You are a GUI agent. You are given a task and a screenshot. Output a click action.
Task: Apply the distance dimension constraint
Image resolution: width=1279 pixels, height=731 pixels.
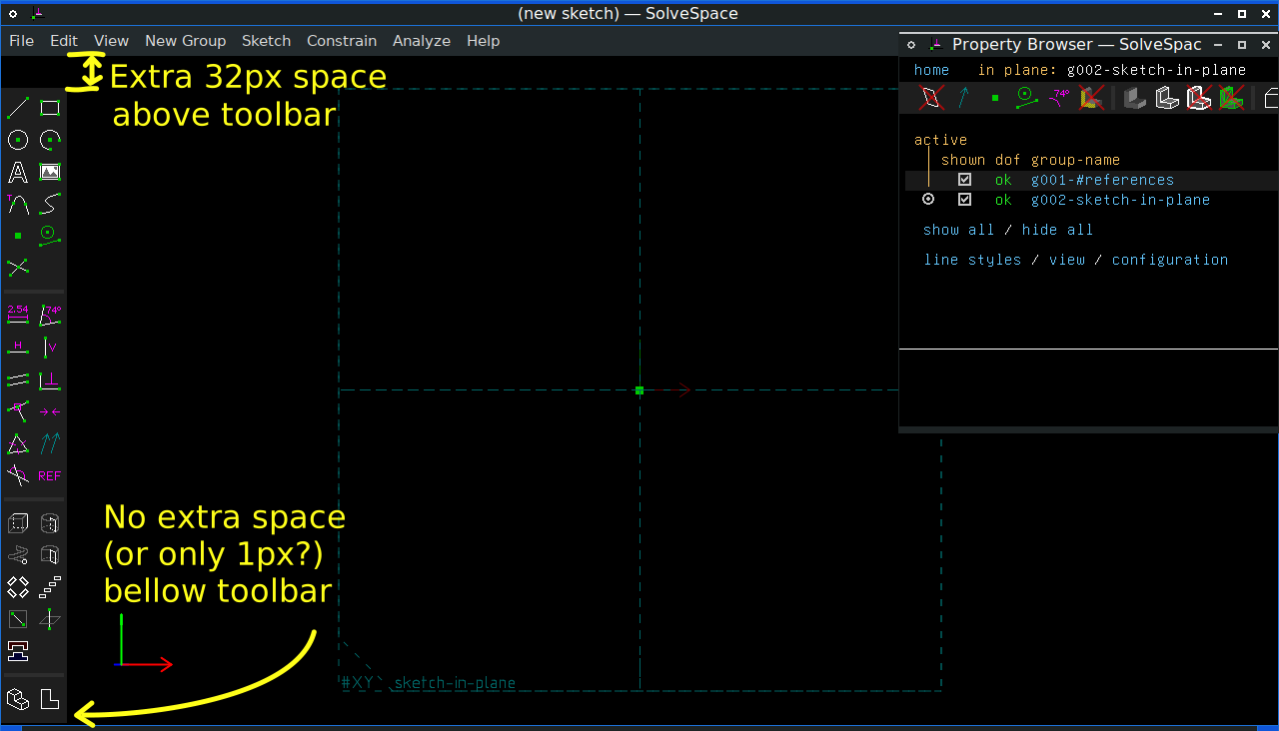17,313
